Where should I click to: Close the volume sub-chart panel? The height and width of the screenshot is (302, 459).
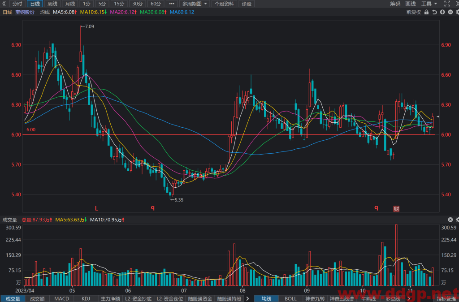[450, 220]
